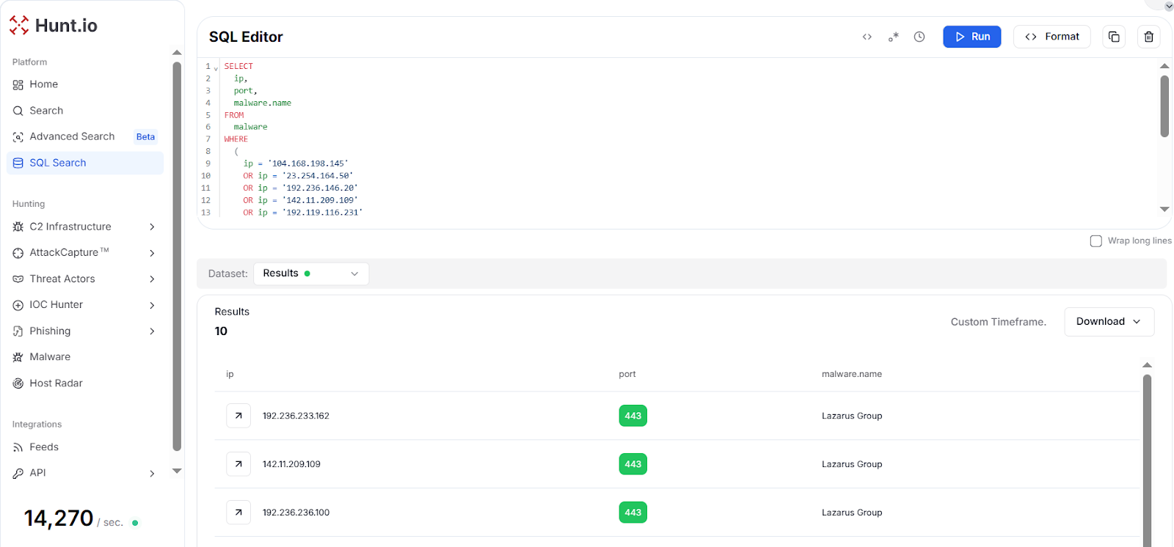
Task: Click the AttackCapture icon
Action: click(18, 253)
